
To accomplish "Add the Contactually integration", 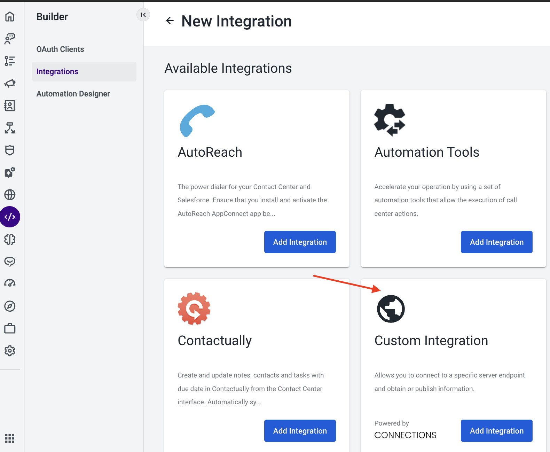I will click(x=300, y=431).
